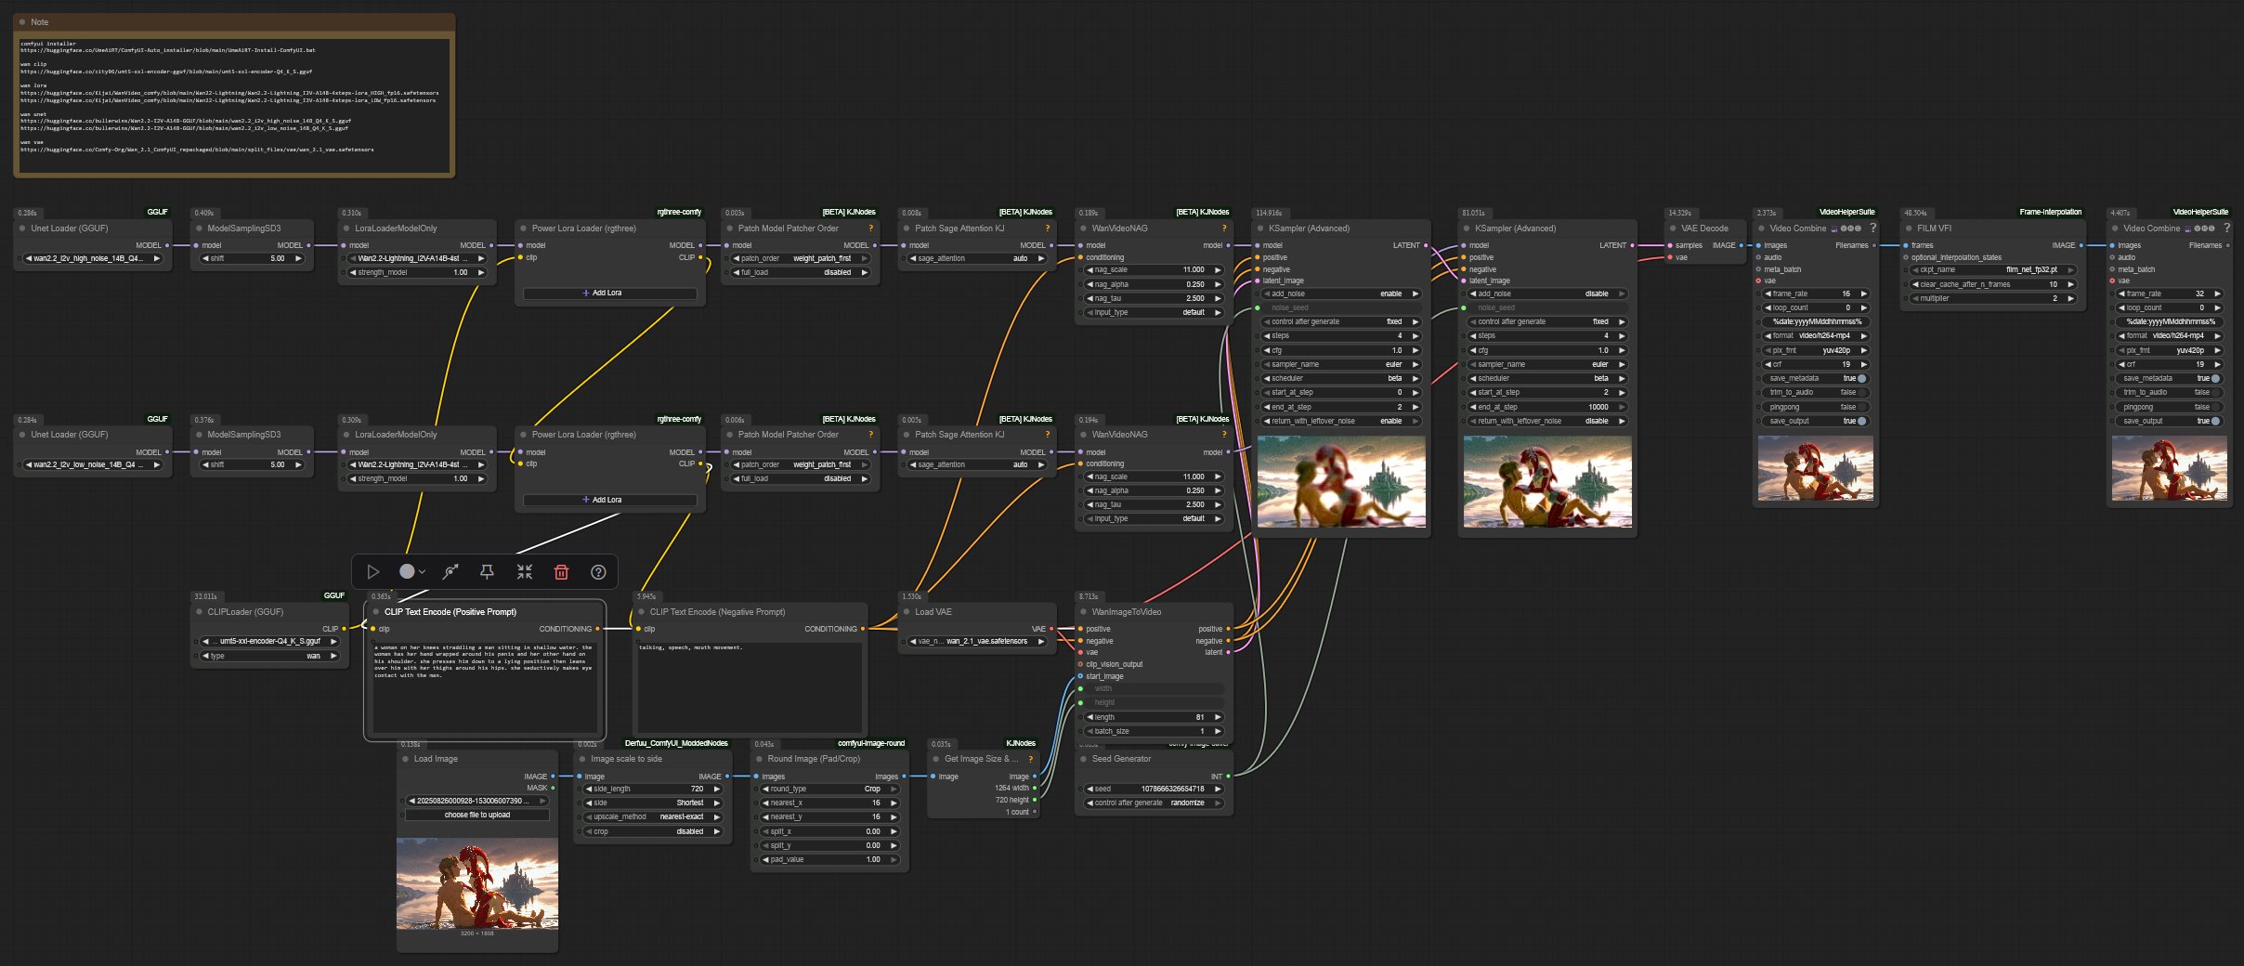The height and width of the screenshot is (966, 2244).
Task: Click preview thumbnail in frame_rate 16 Video Combine
Action: (1816, 468)
